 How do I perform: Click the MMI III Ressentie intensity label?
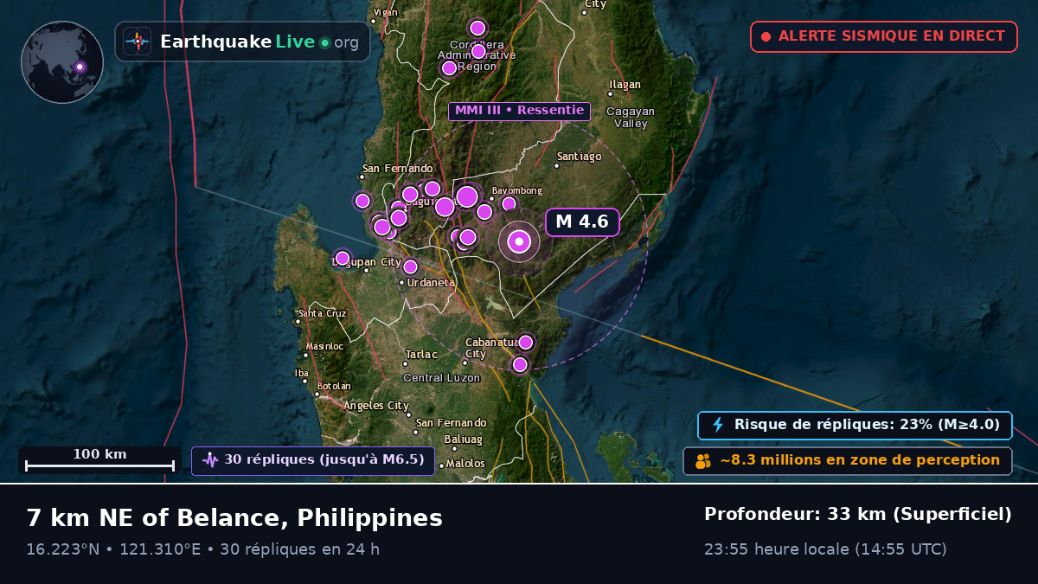click(x=519, y=111)
